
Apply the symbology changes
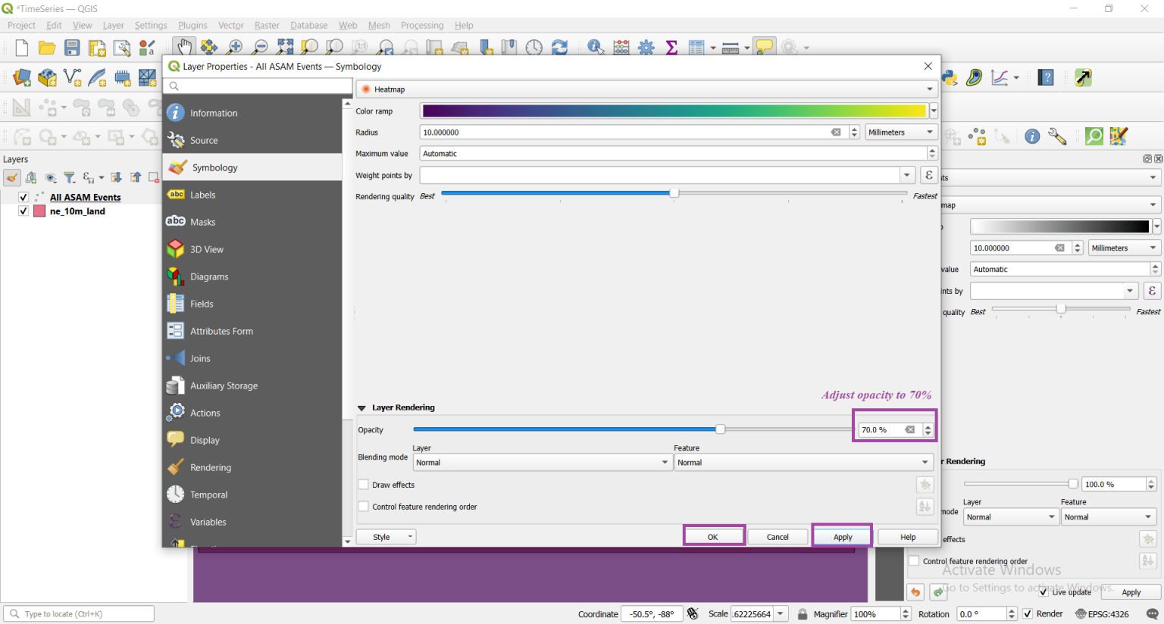coord(841,536)
